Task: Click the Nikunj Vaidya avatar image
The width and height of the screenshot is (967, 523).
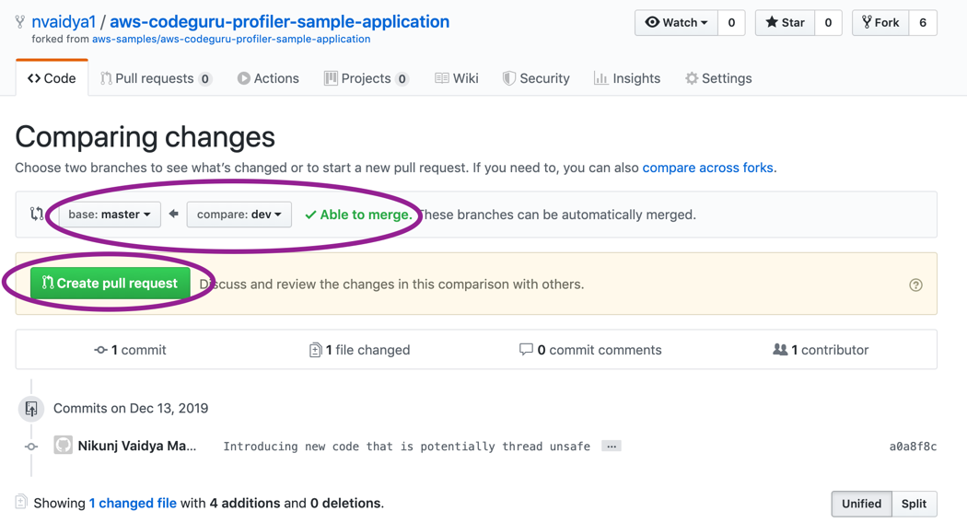Action: click(x=63, y=446)
